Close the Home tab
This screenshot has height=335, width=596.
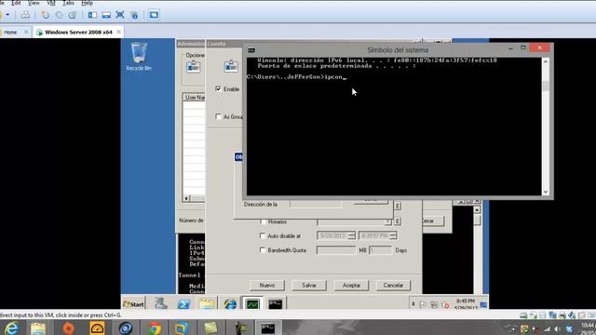pos(26,32)
